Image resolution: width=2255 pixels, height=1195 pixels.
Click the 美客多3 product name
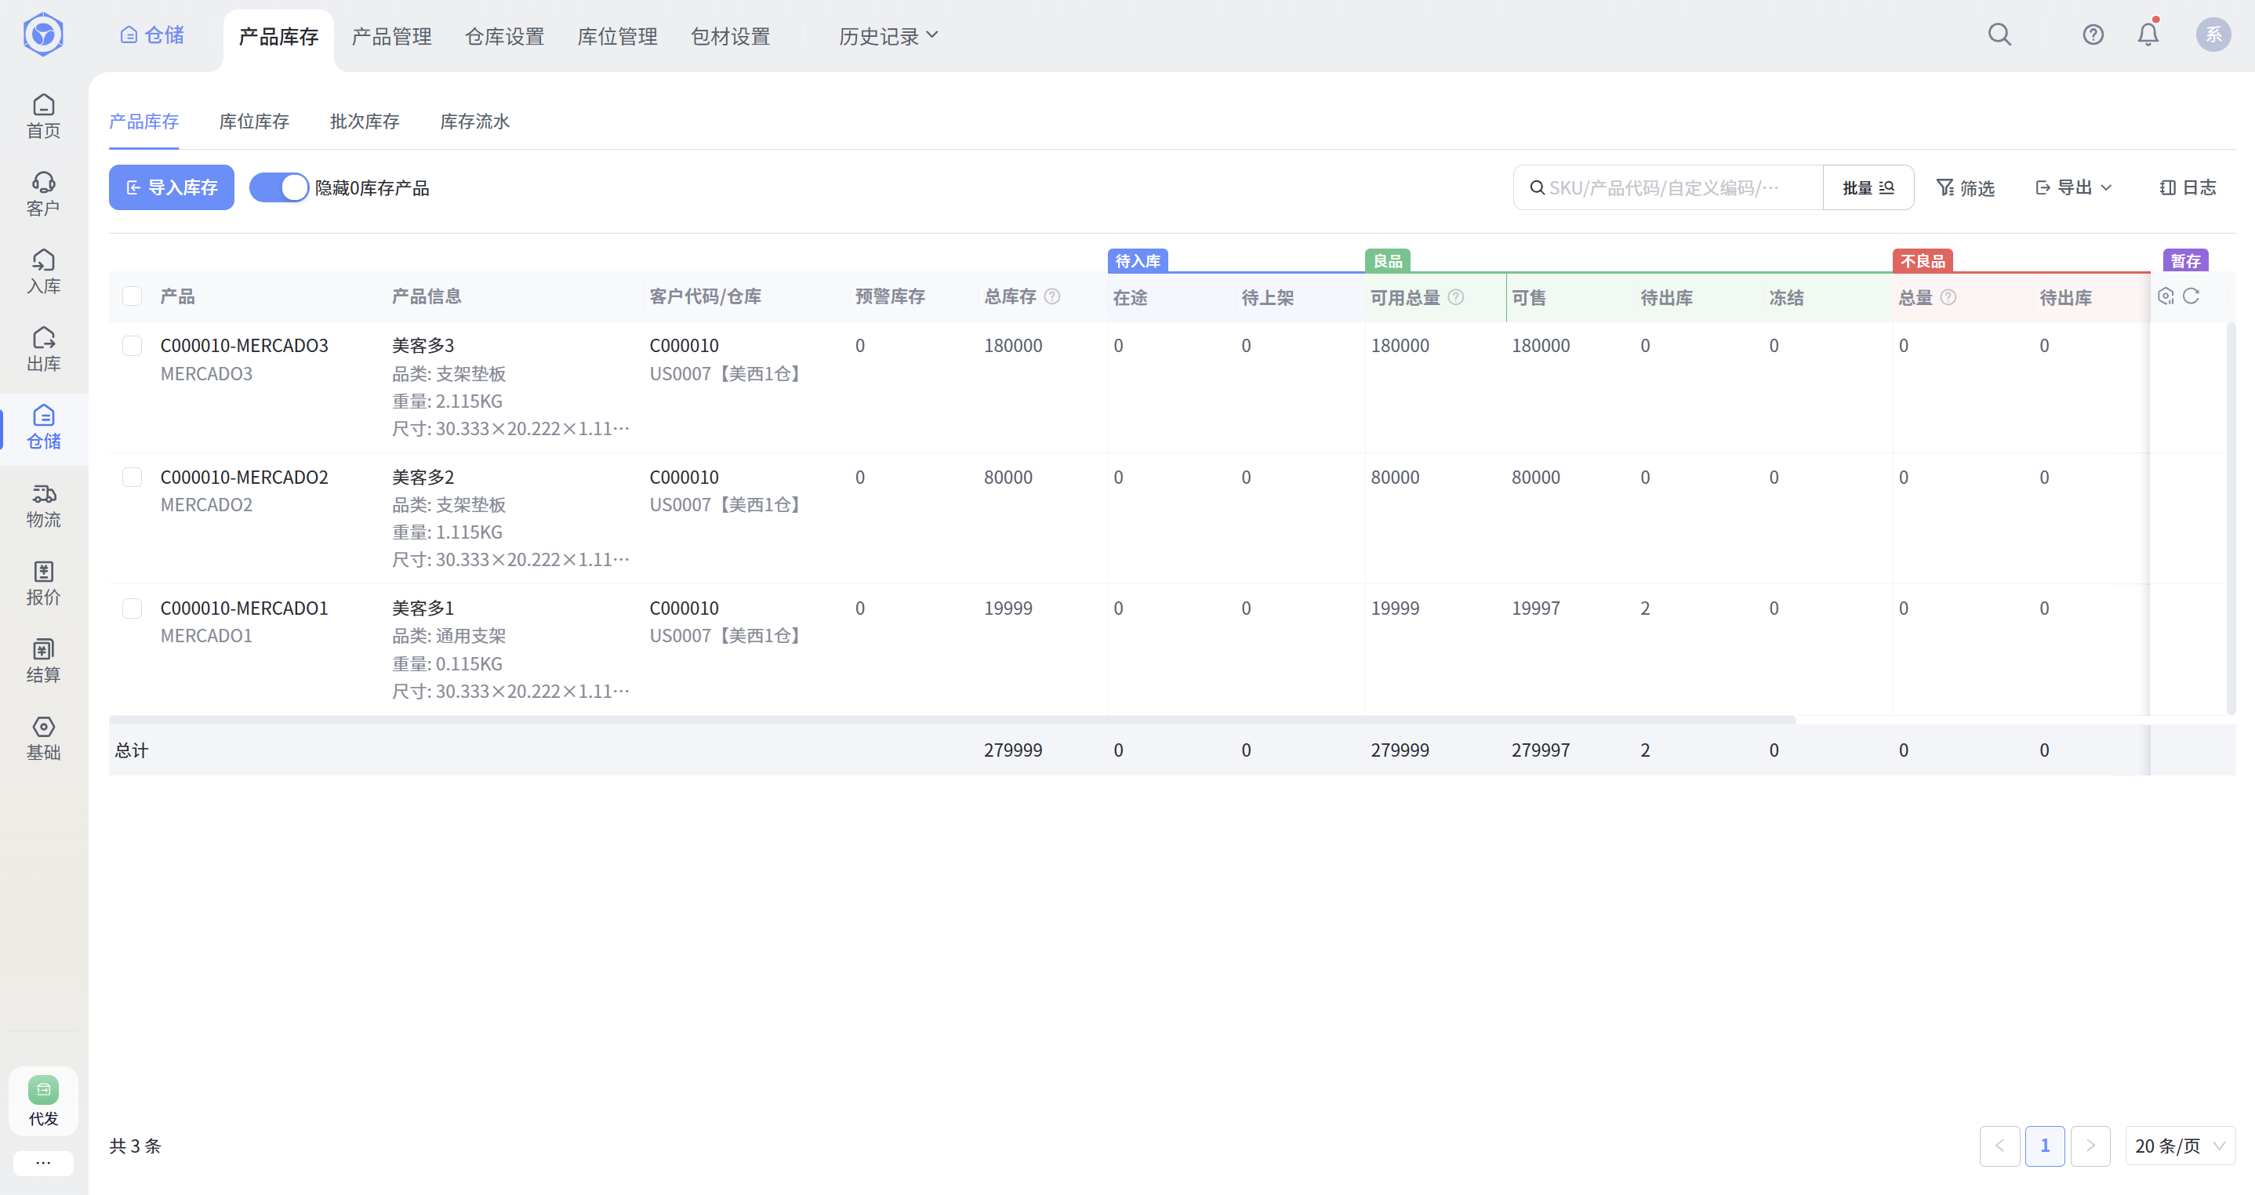pyautogui.click(x=423, y=345)
